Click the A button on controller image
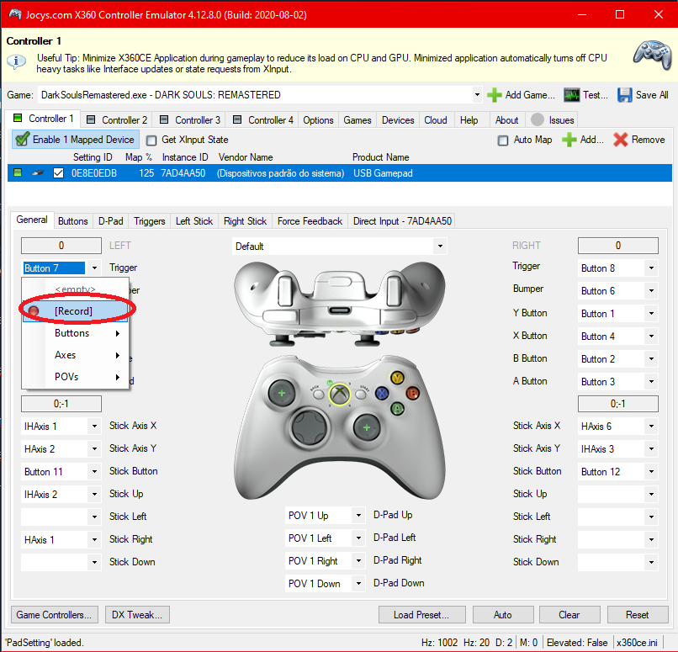The height and width of the screenshot is (652, 678). click(x=397, y=409)
